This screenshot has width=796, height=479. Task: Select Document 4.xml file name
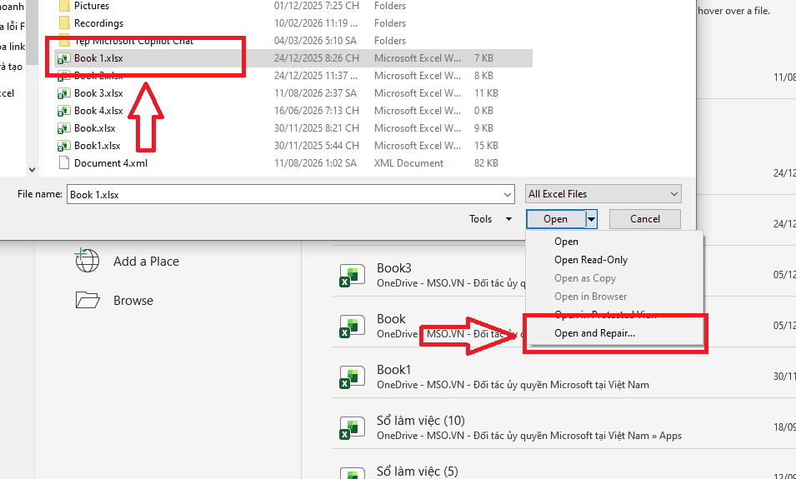(x=111, y=163)
